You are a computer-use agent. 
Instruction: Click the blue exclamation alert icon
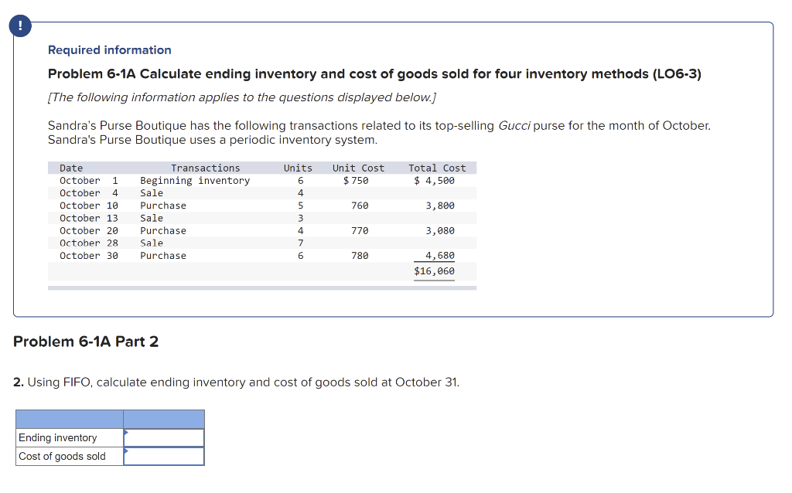19,25
